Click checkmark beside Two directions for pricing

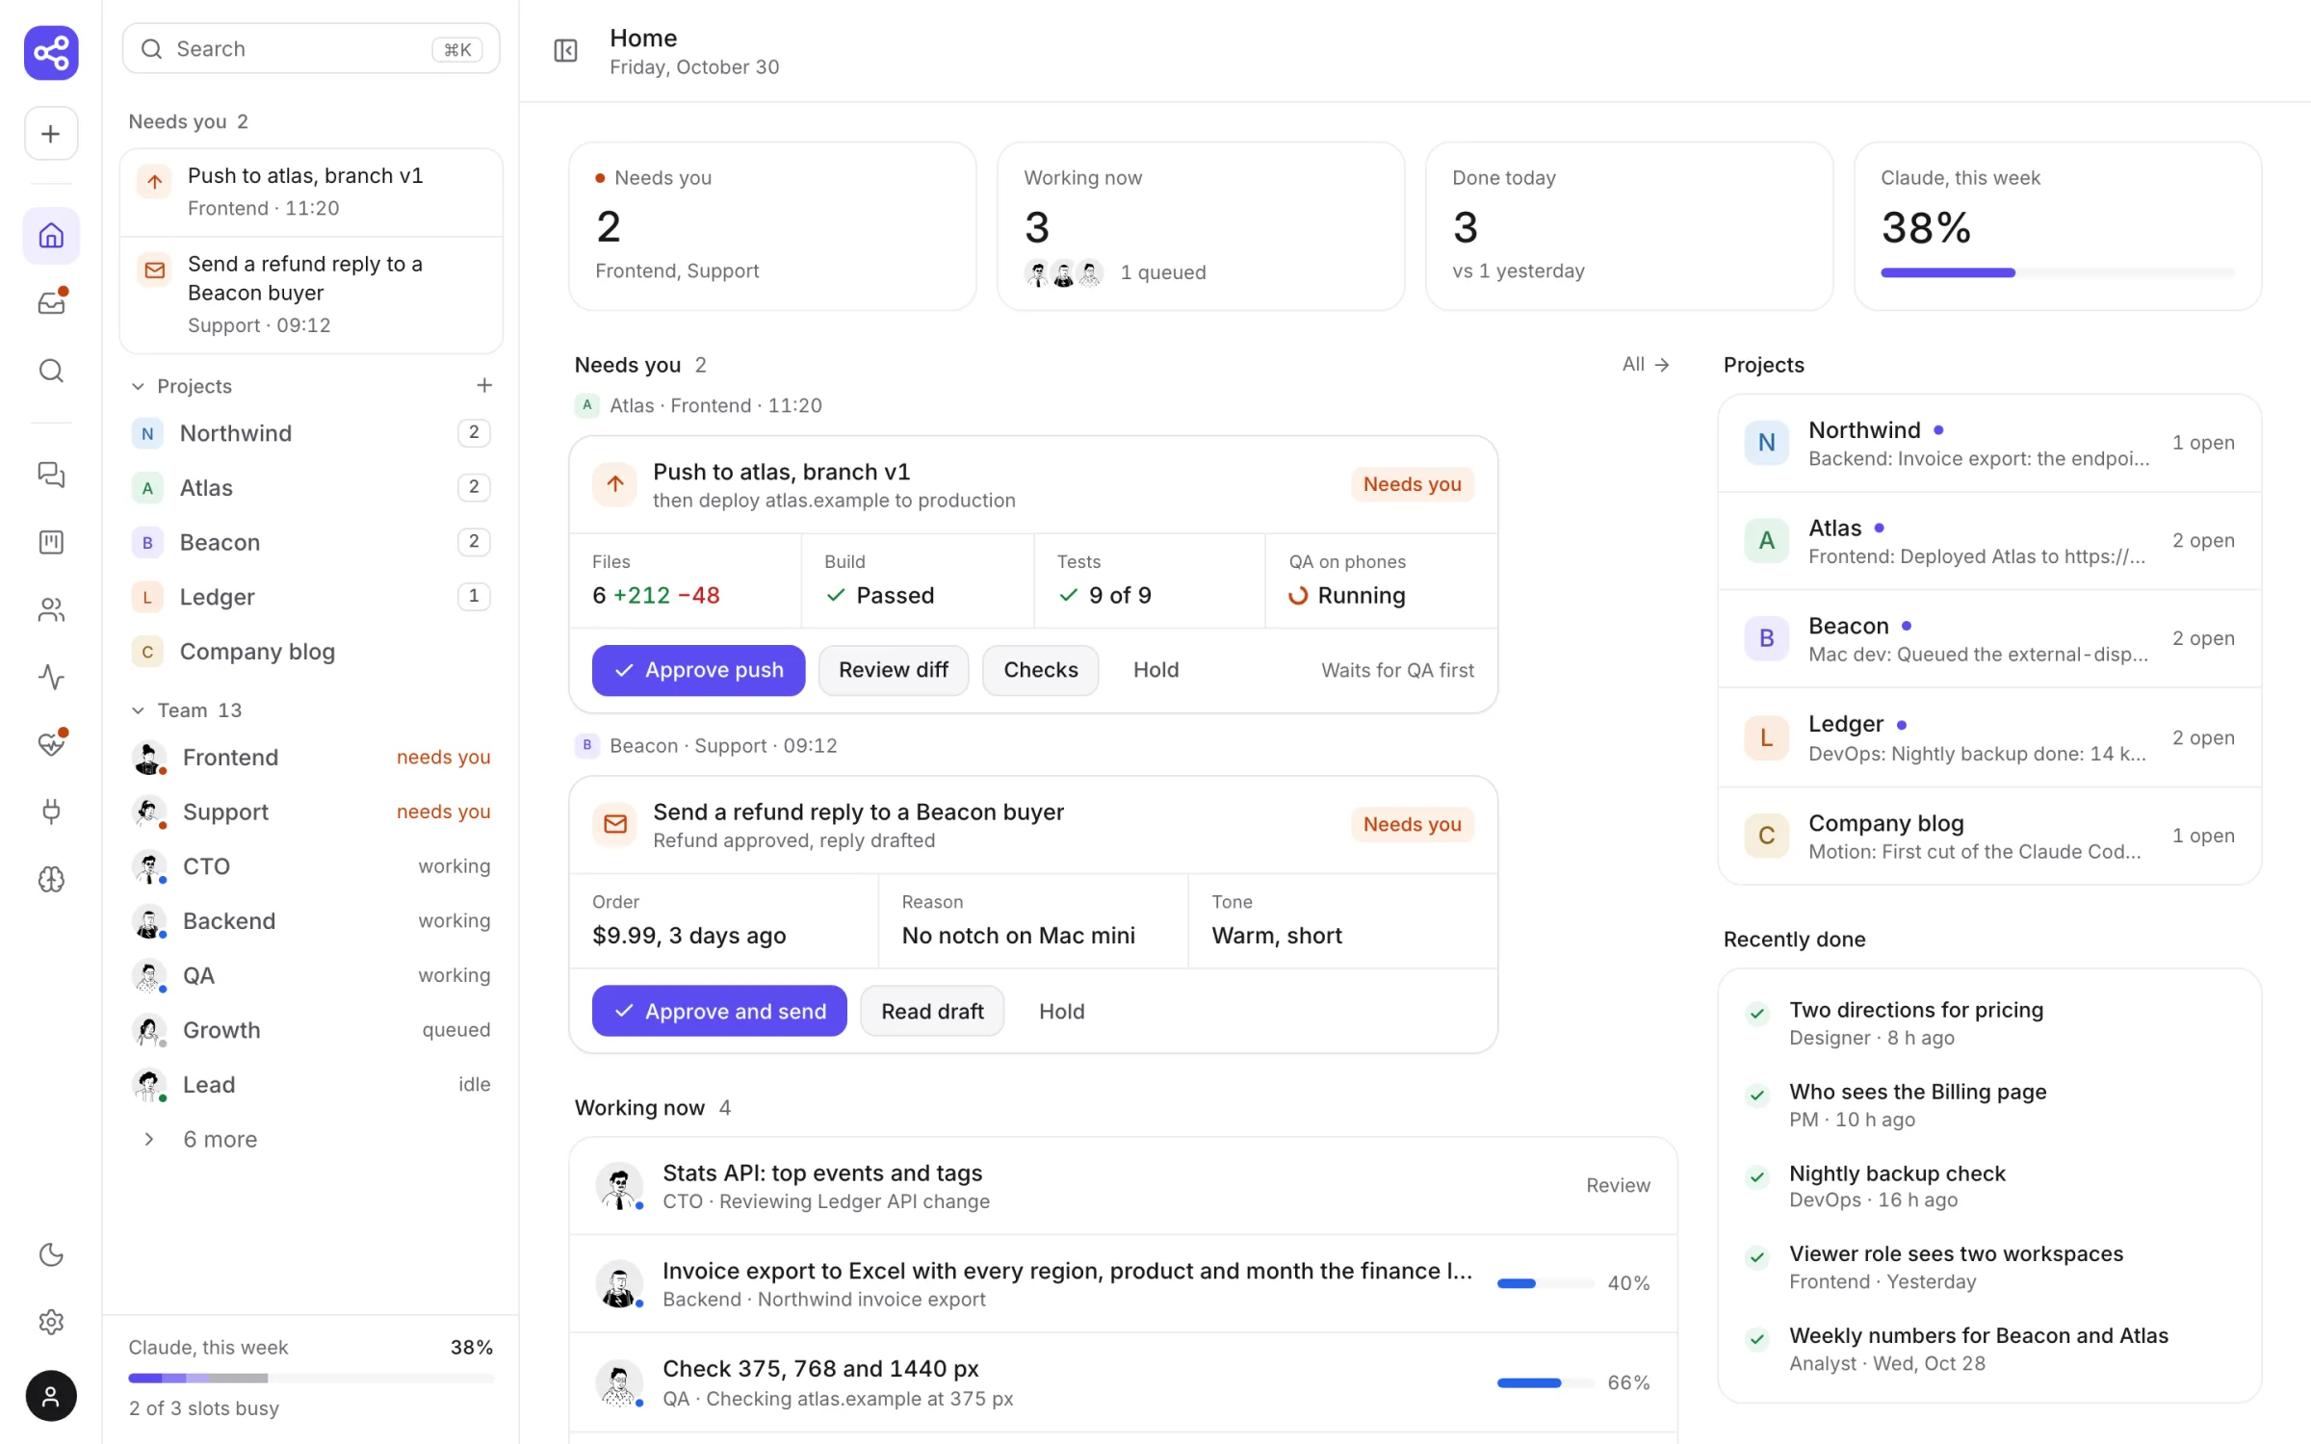point(1757,1013)
